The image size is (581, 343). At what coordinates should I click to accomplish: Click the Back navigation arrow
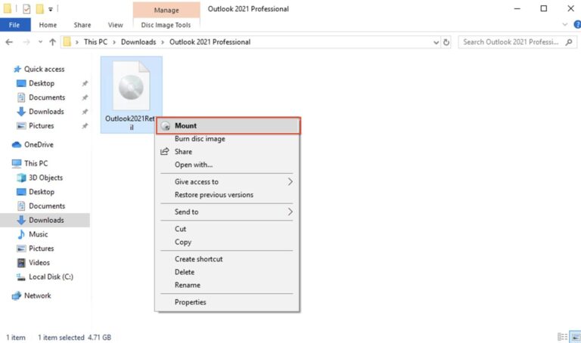[x=9, y=42]
